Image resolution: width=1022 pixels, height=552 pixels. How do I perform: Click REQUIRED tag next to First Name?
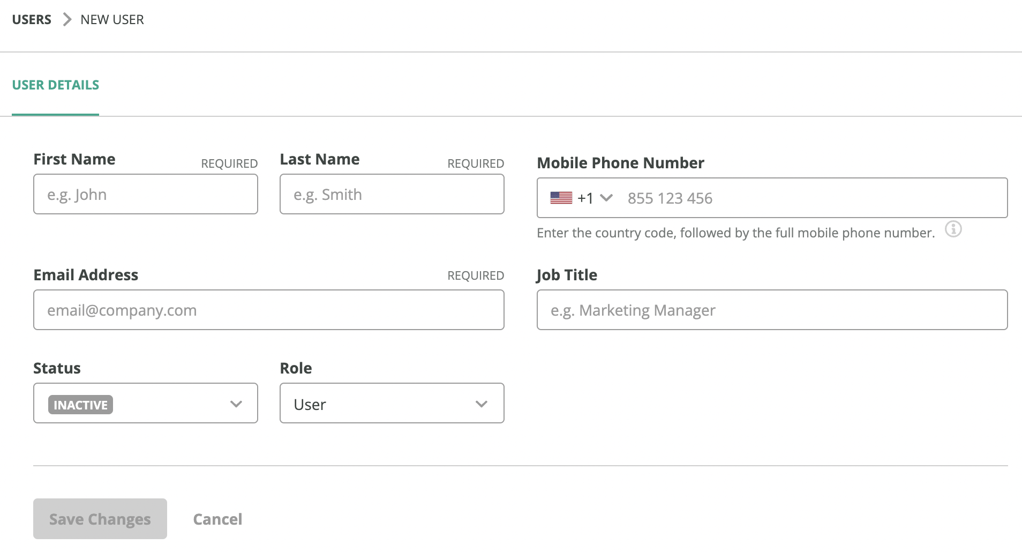click(x=229, y=163)
